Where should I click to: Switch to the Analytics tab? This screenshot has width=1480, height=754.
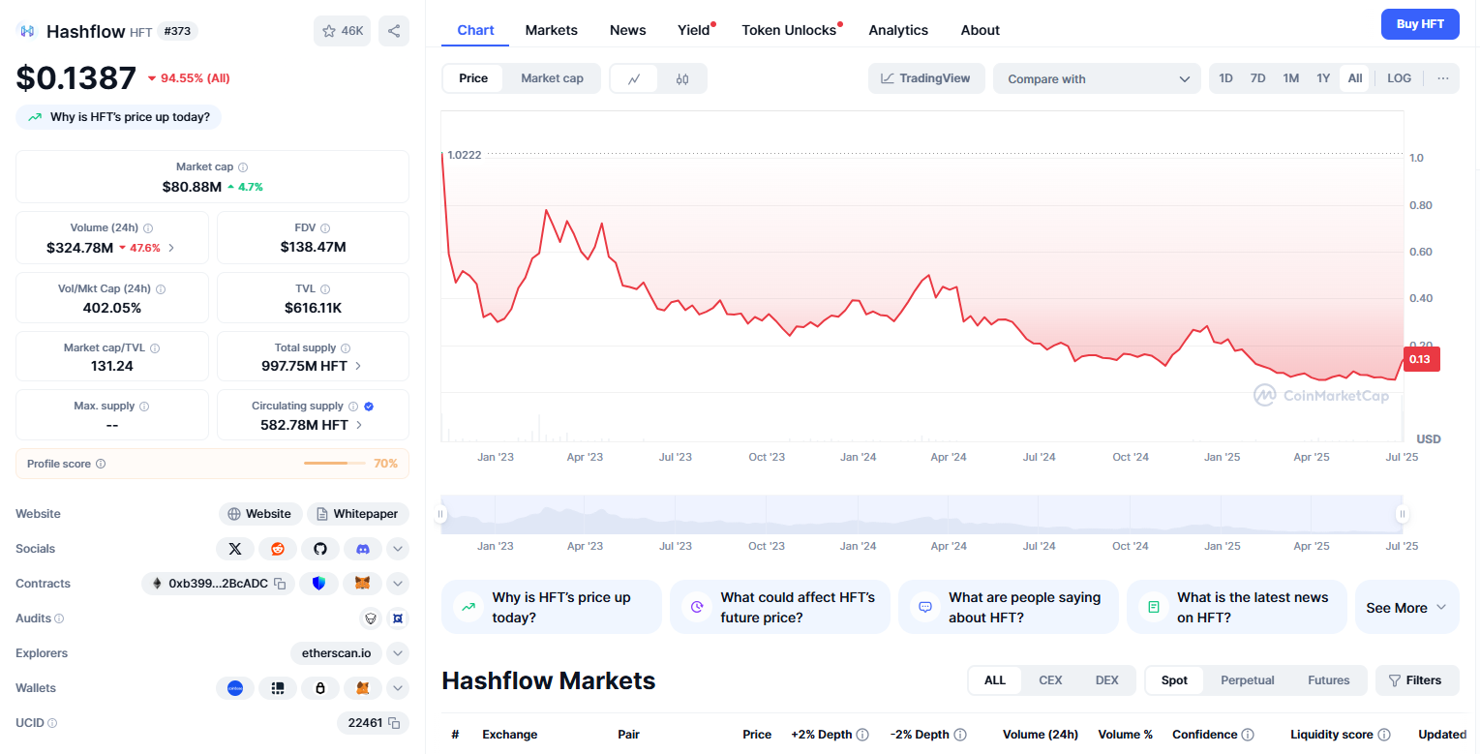tap(898, 30)
